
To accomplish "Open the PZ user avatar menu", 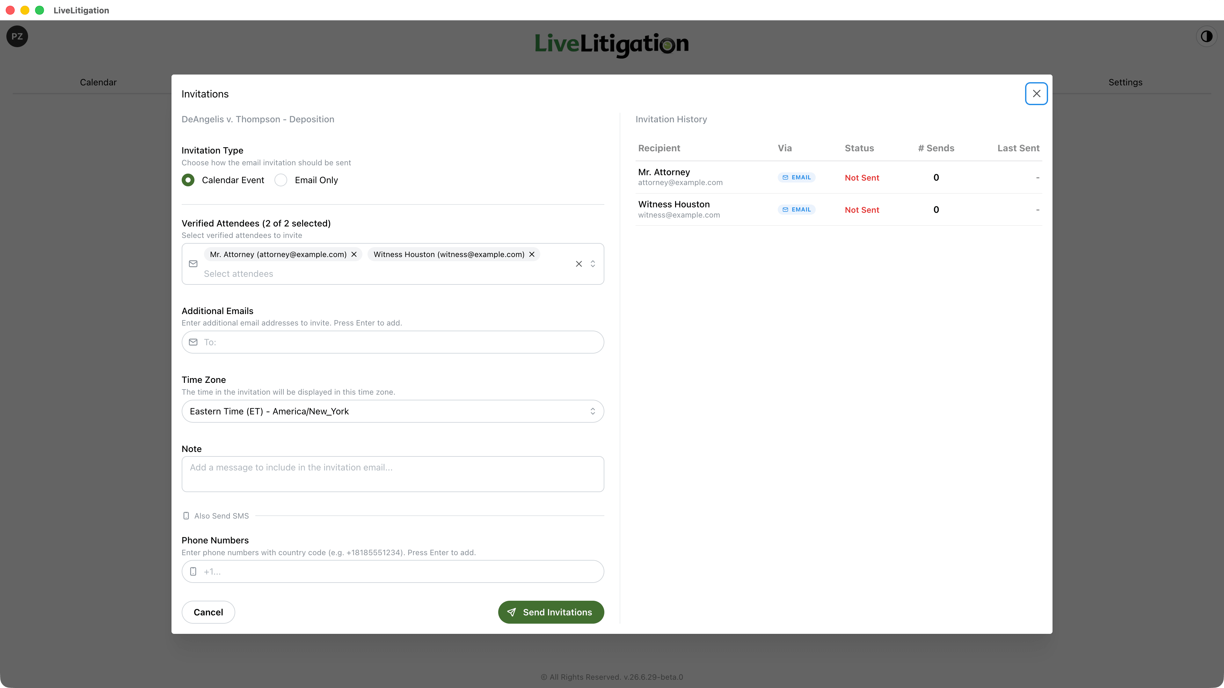I will click(x=17, y=37).
